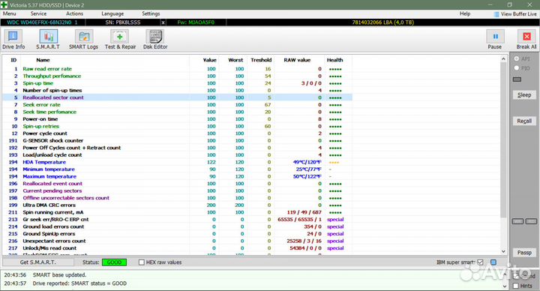Click the serial number SN: PBK8LSSS
Screen dimensions: 540x291
coord(122,22)
